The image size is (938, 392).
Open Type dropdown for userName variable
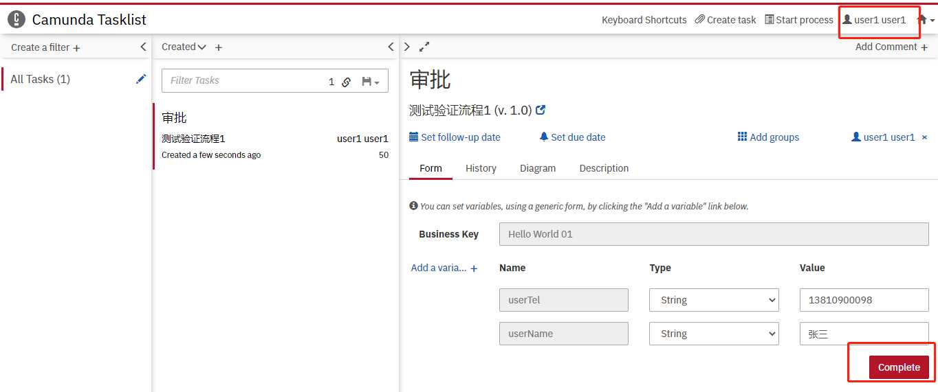pyautogui.click(x=714, y=334)
